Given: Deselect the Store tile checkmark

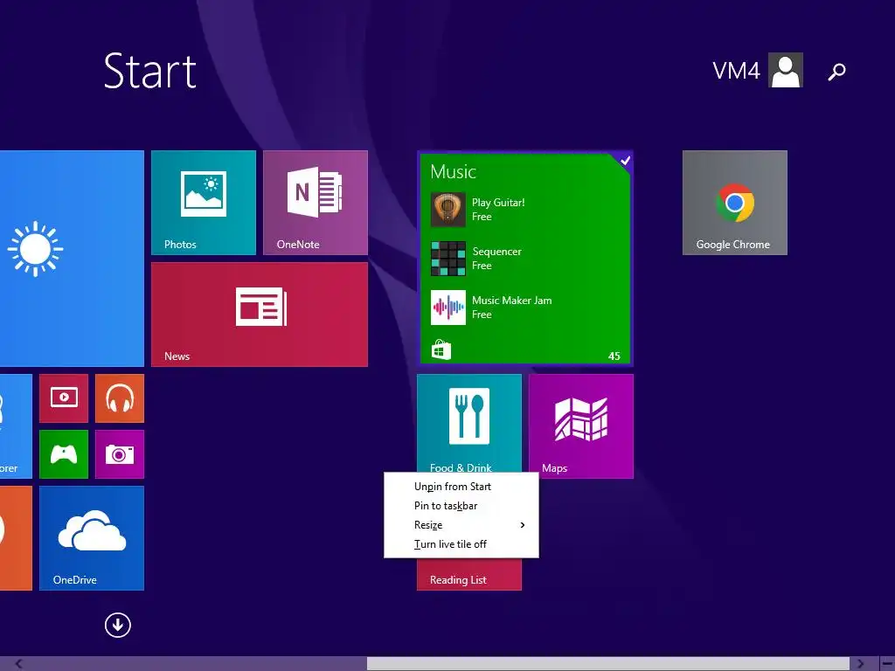Looking at the screenshot, I should tap(625, 161).
